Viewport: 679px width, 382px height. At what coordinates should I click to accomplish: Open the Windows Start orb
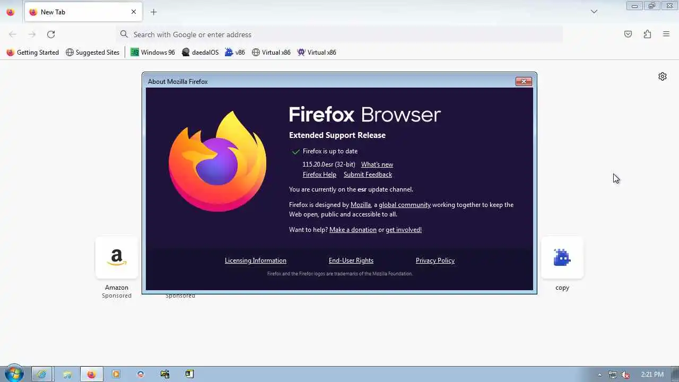pos(14,374)
